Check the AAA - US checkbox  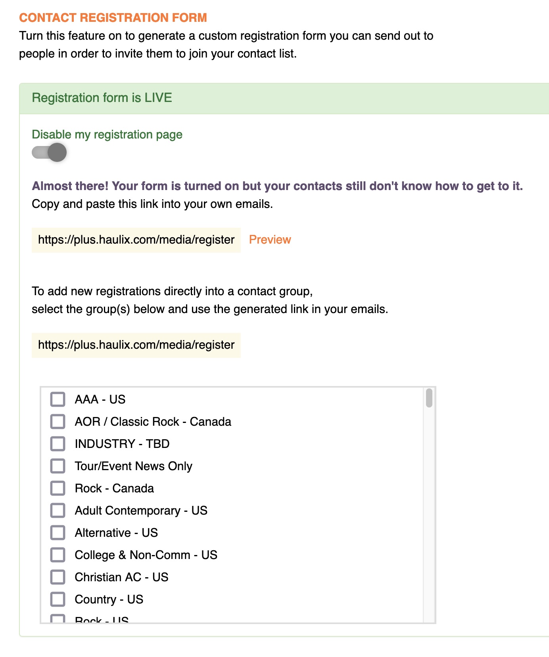click(x=58, y=400)
